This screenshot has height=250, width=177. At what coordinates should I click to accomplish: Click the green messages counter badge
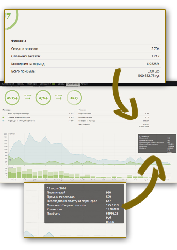[53, 84]
